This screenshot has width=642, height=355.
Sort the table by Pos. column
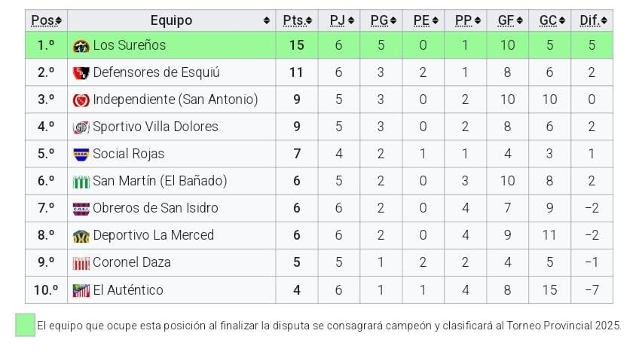[46, 20]
